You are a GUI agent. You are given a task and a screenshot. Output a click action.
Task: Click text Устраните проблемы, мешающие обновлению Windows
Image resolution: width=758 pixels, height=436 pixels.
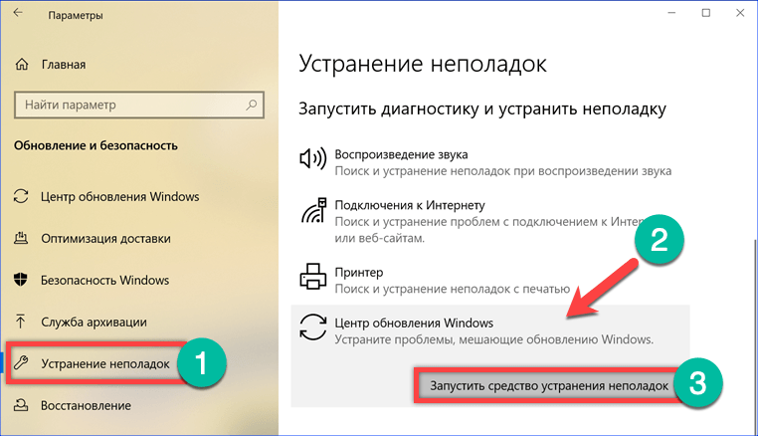click(x=494, y=339)
